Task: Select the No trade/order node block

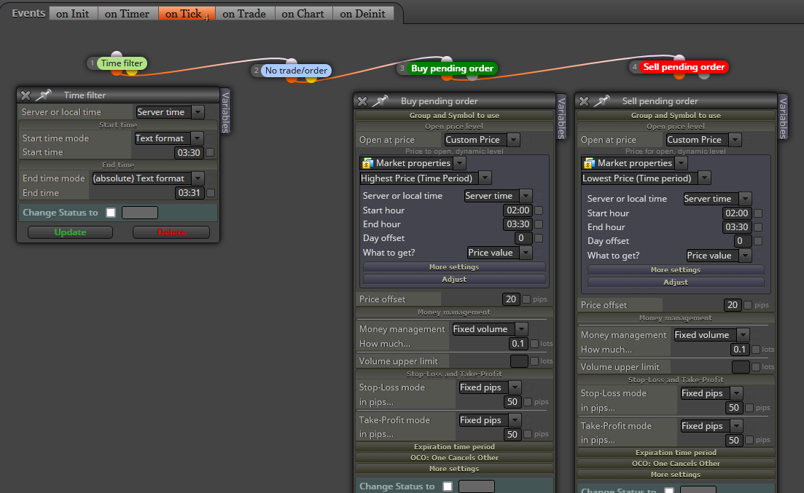Action: point(296,70)
